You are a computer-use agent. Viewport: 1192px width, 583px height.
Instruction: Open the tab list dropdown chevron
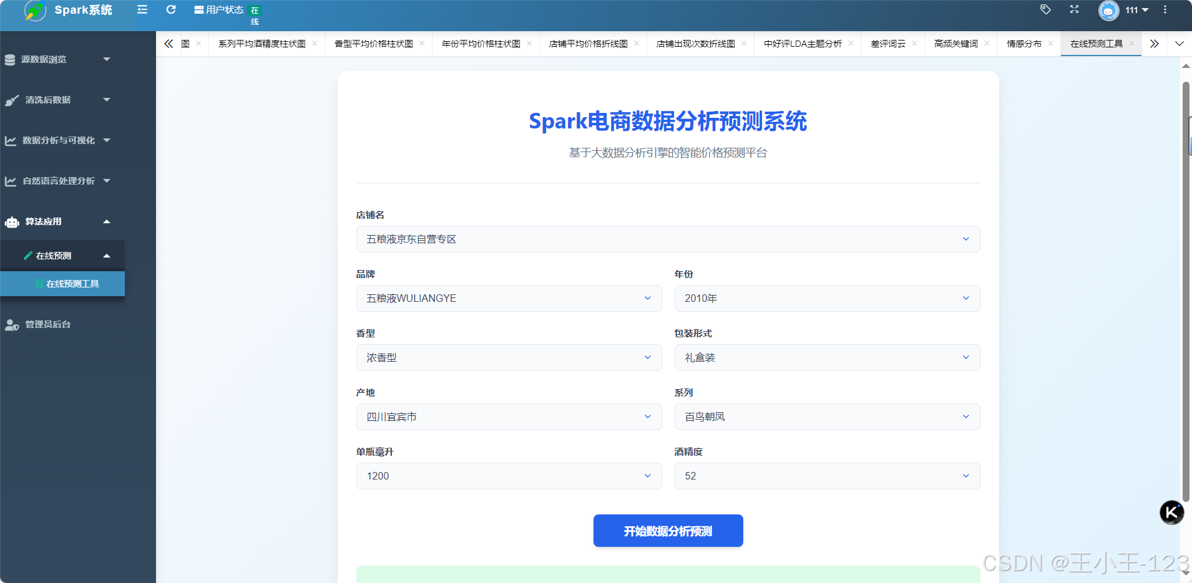click(1179, 44)
